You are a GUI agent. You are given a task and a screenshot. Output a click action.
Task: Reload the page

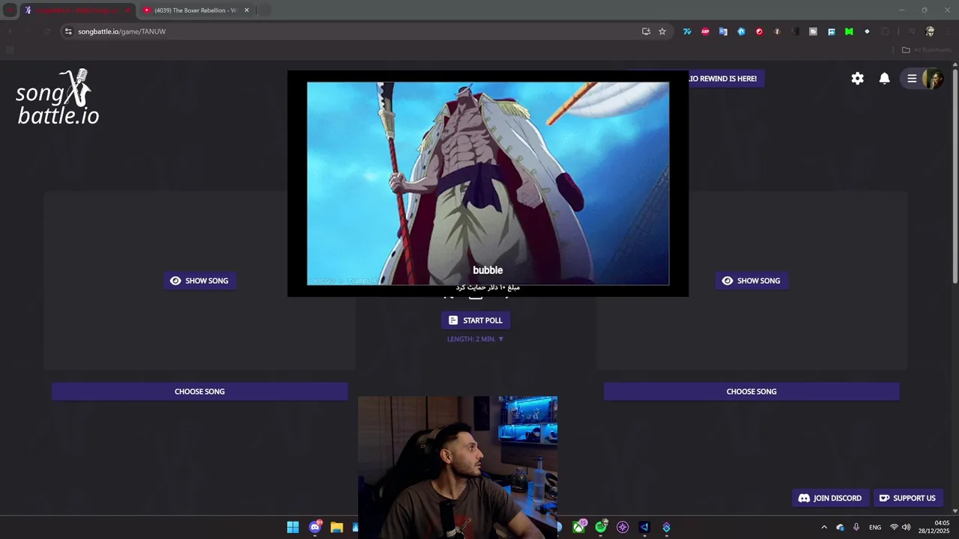tap(46, 31)
